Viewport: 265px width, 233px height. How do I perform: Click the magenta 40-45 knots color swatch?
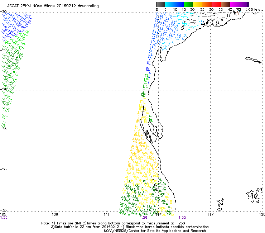pos(235,4)
